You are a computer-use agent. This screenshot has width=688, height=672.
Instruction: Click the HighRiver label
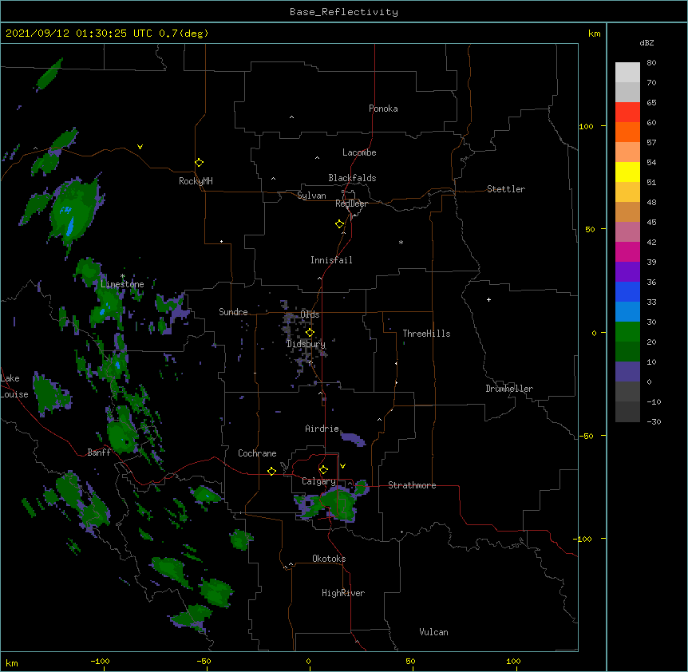pos(343,593)
